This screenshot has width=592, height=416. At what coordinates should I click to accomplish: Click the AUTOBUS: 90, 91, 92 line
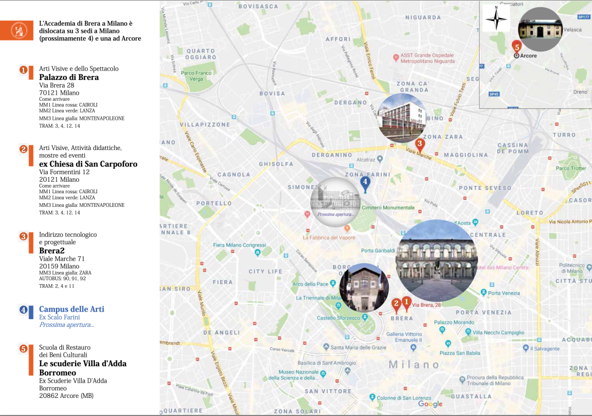[62, 279]
